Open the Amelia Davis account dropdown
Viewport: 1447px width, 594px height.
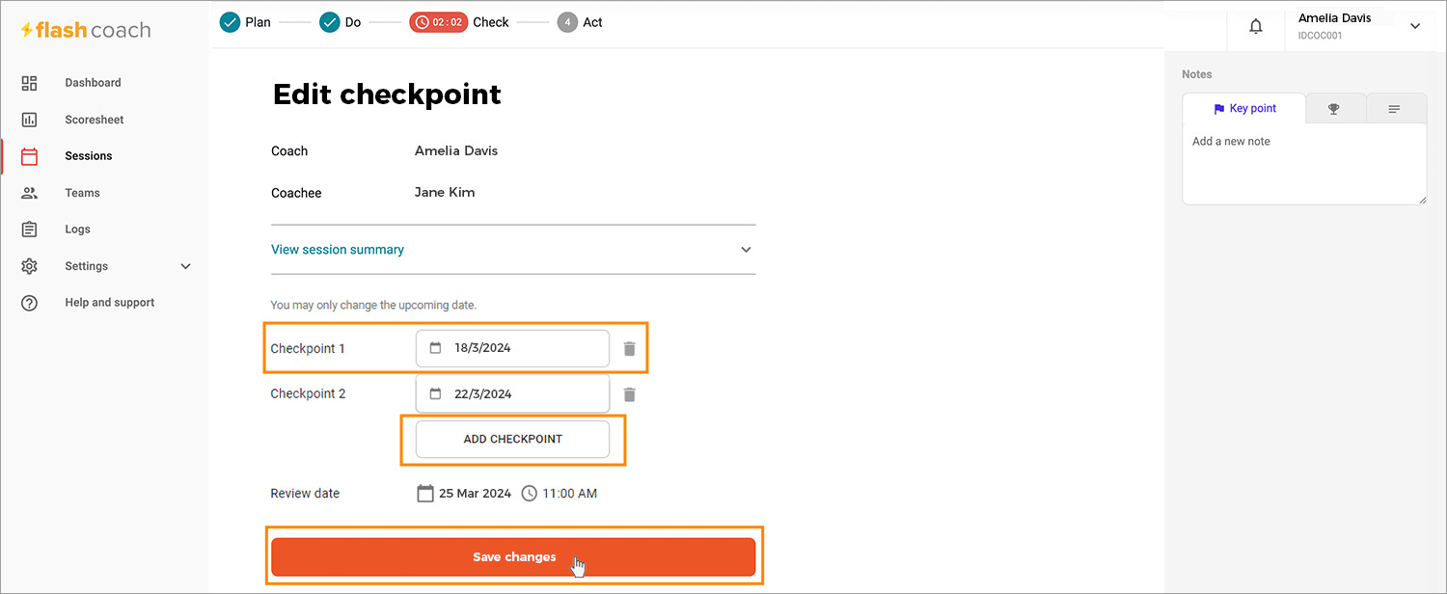[x=1415, y=26]
